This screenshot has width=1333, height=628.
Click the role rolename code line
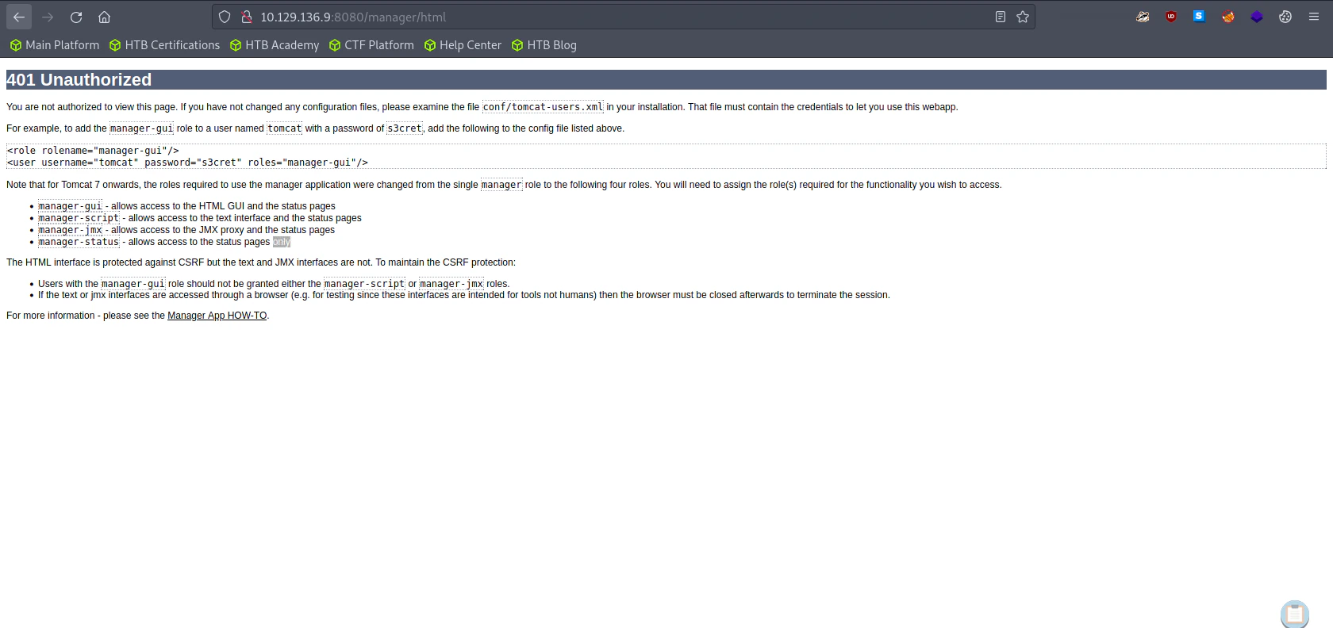pyautogui.click(x=93, y=151)
